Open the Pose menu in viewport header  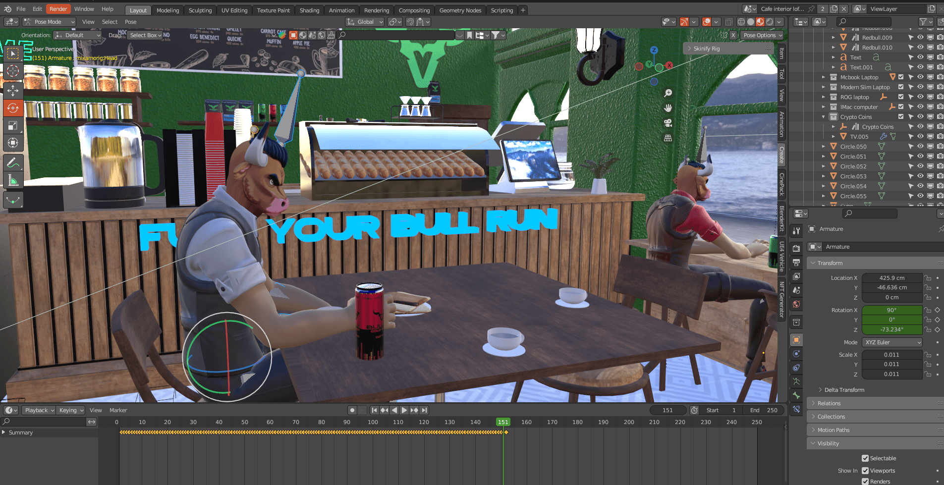tap(131, 22)
